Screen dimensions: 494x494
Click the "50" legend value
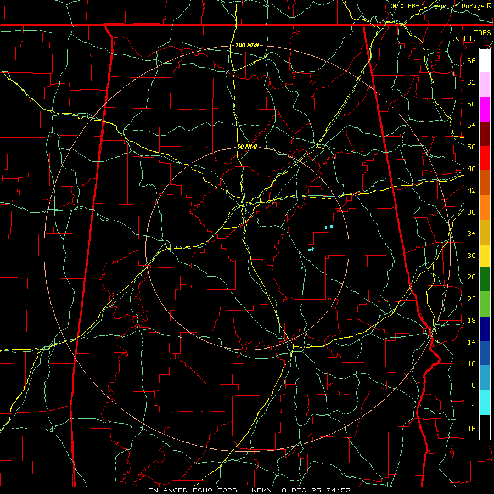pyautogui.click(x=471, y=147)
